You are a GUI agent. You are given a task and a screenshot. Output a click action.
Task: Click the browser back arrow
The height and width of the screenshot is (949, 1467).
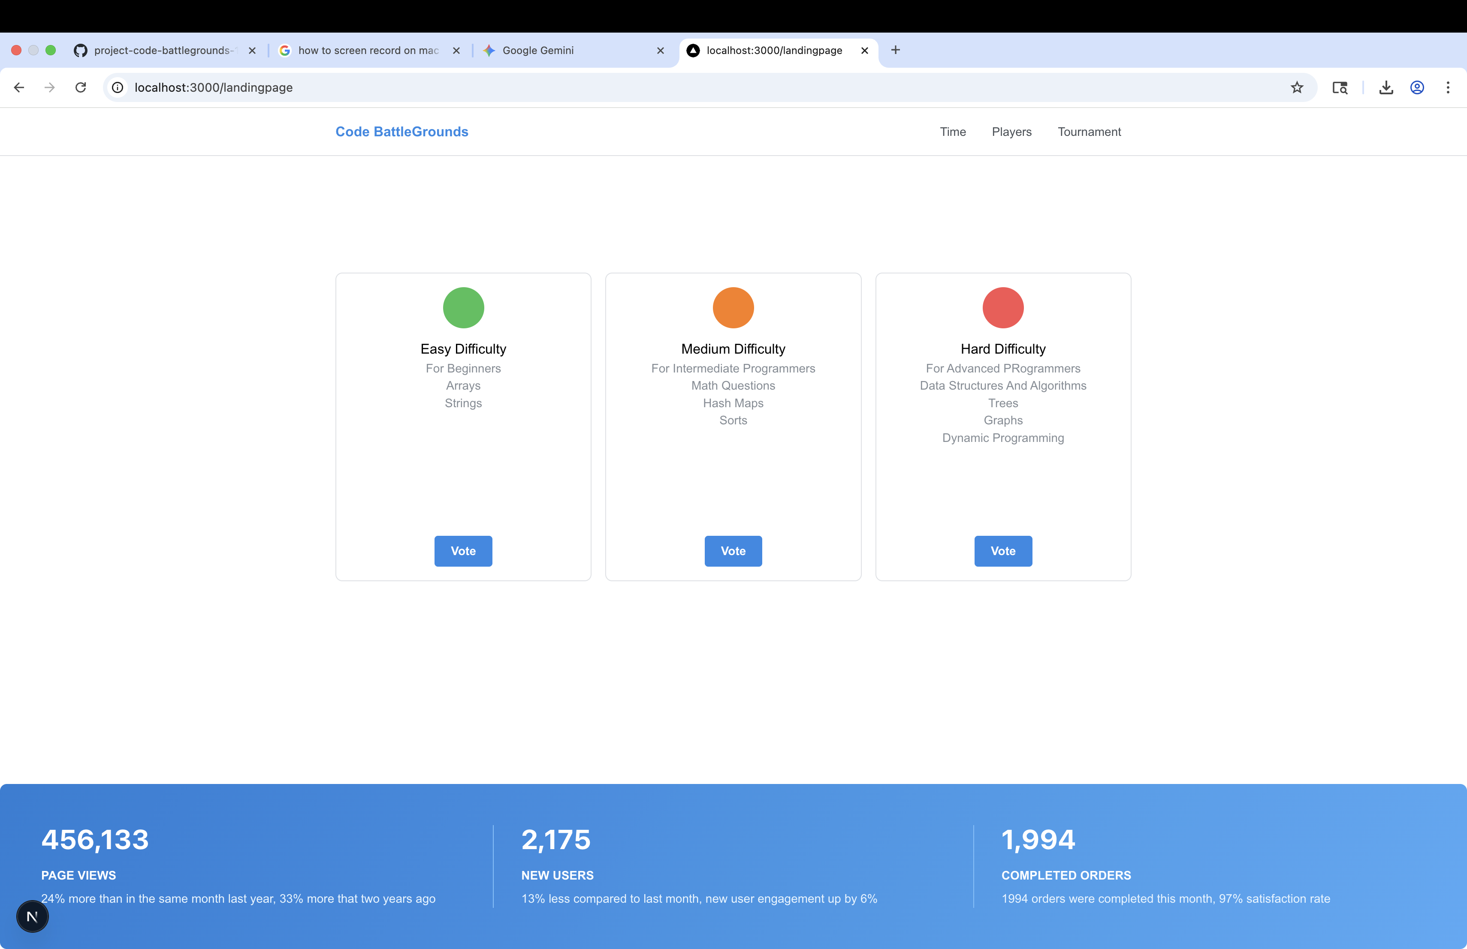pyautogui.click(x=19, y=87)
